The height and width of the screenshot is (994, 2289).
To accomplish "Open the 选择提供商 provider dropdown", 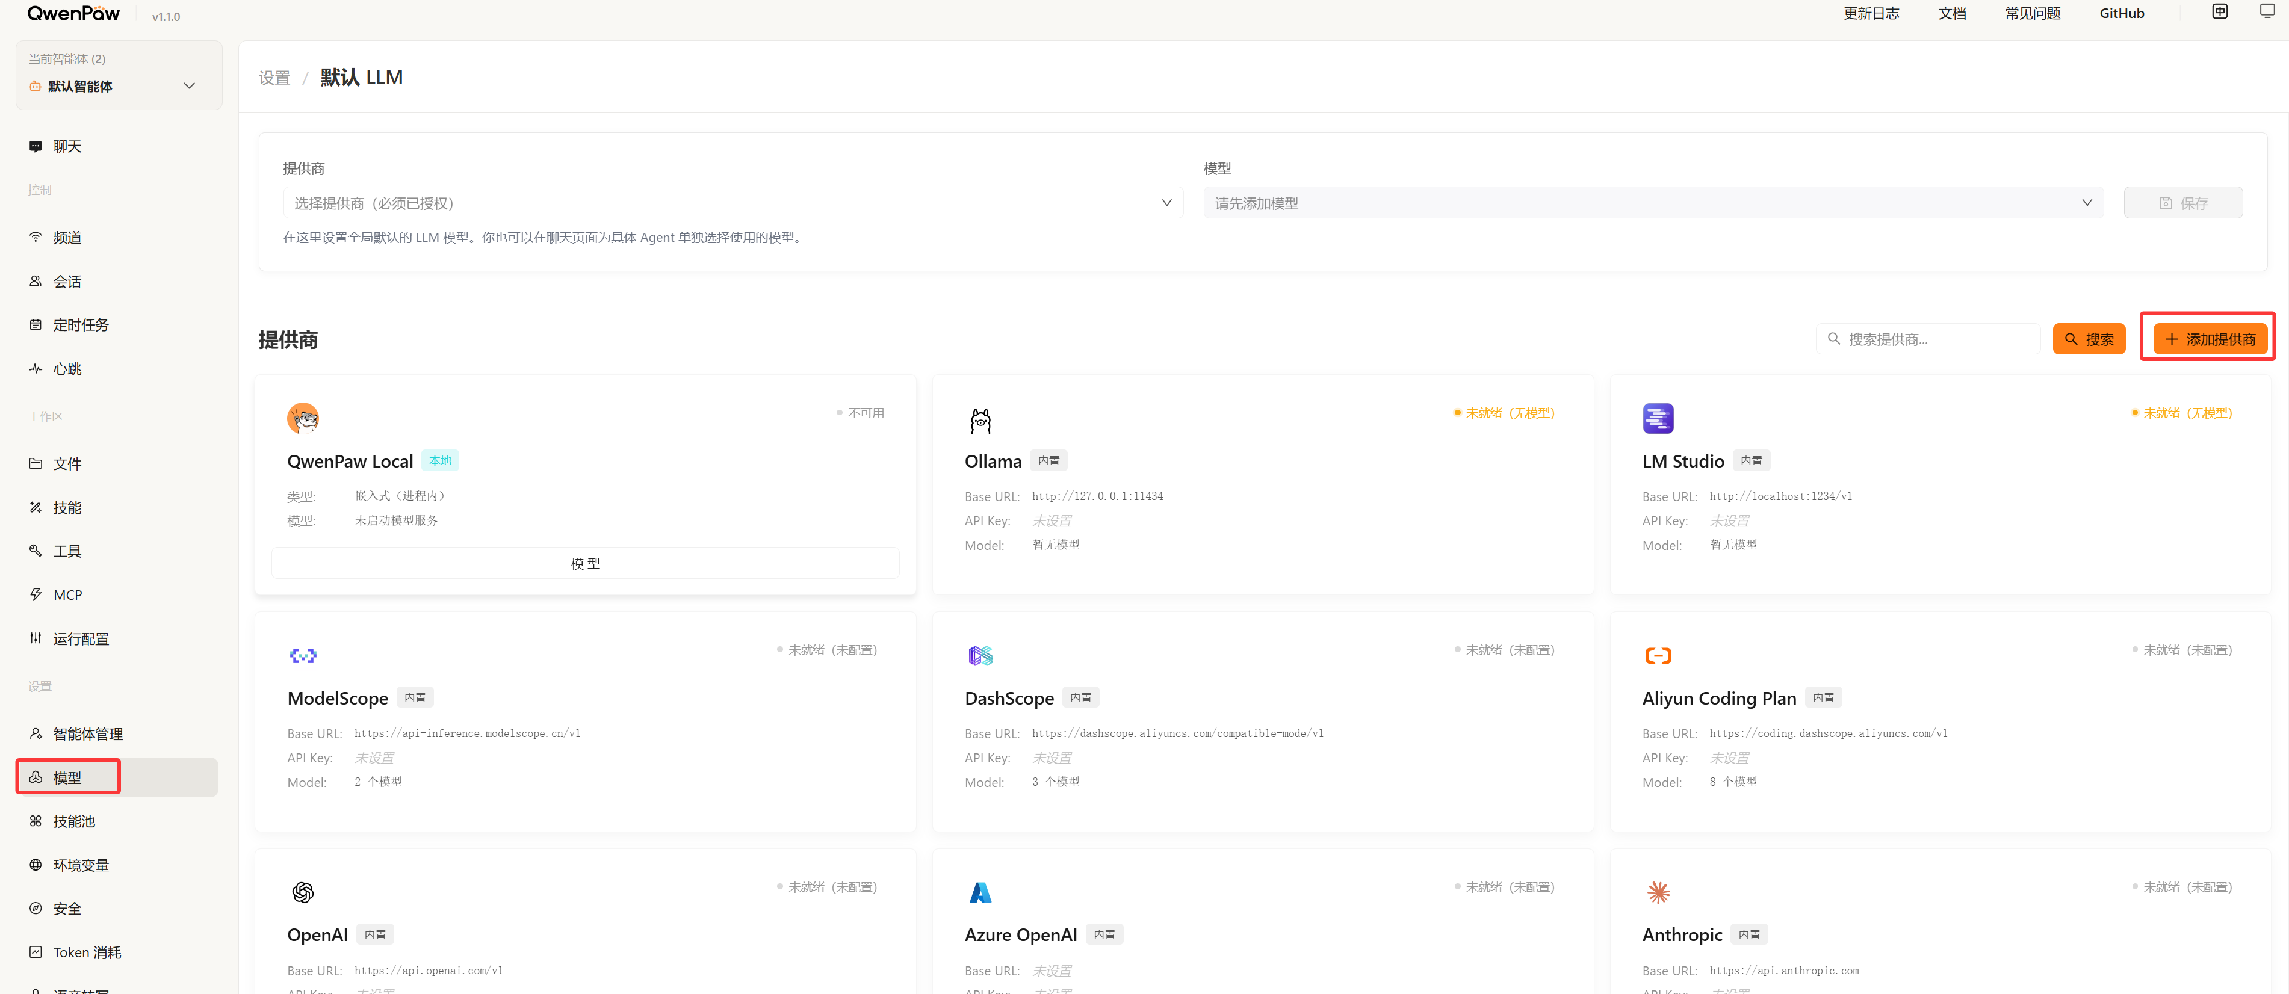I will click(x=732, y=203).
